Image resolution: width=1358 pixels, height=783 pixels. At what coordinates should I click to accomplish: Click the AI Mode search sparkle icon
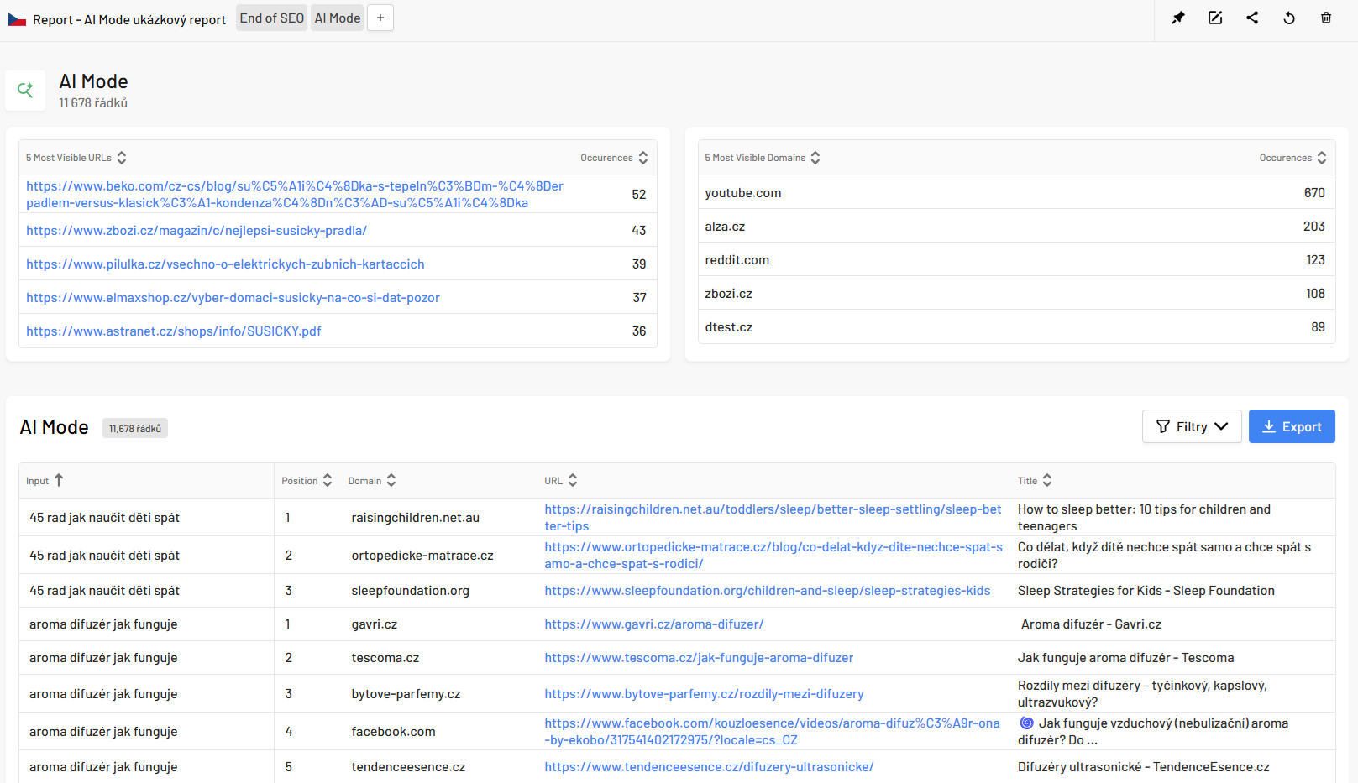pos(25,91)
